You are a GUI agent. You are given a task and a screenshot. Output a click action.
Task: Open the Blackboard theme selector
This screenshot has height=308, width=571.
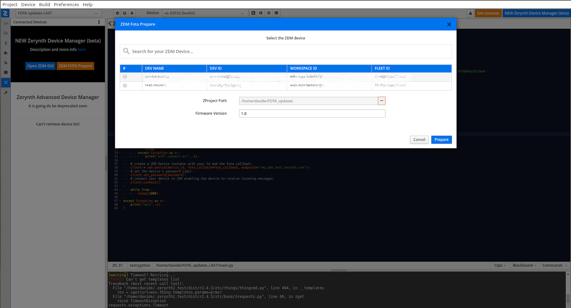[524, 265]
